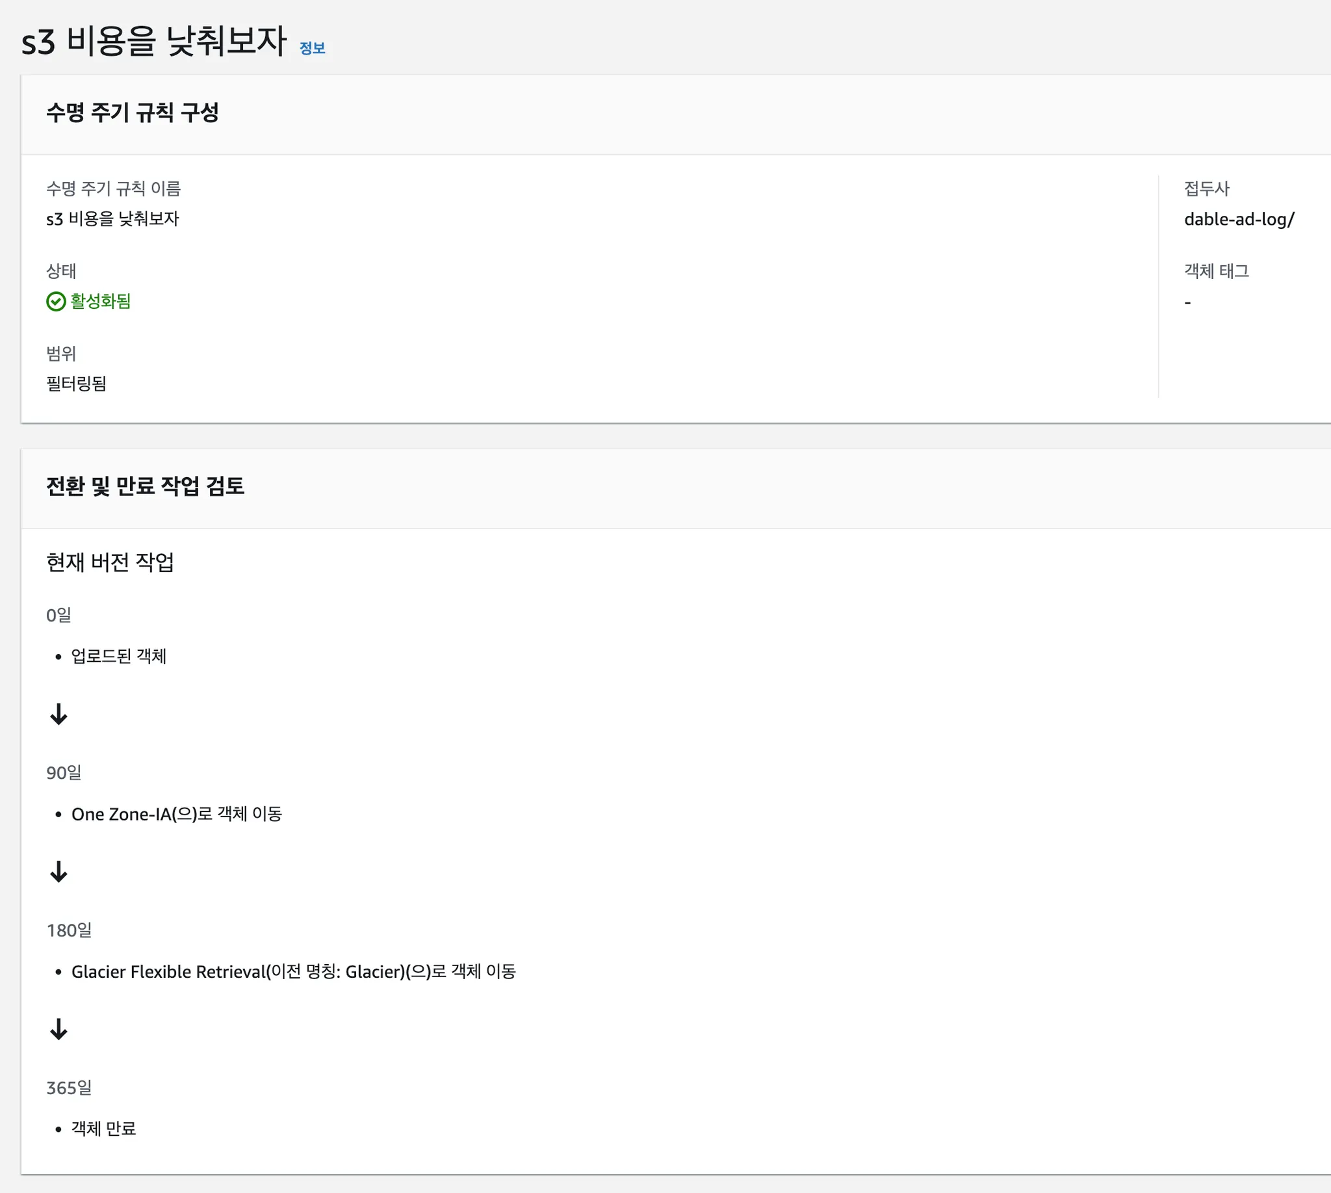
Task: Click the 180일 timeline label
Action: pyautogui.click(x=70, y=930)
